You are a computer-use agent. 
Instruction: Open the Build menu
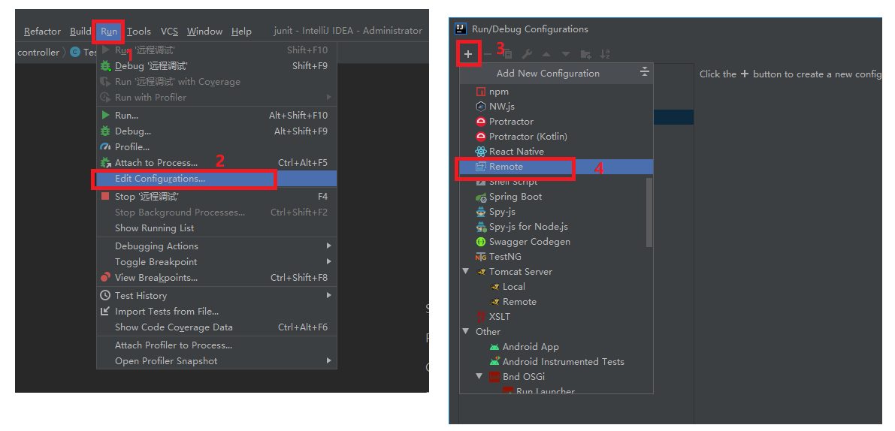[80, 32]
